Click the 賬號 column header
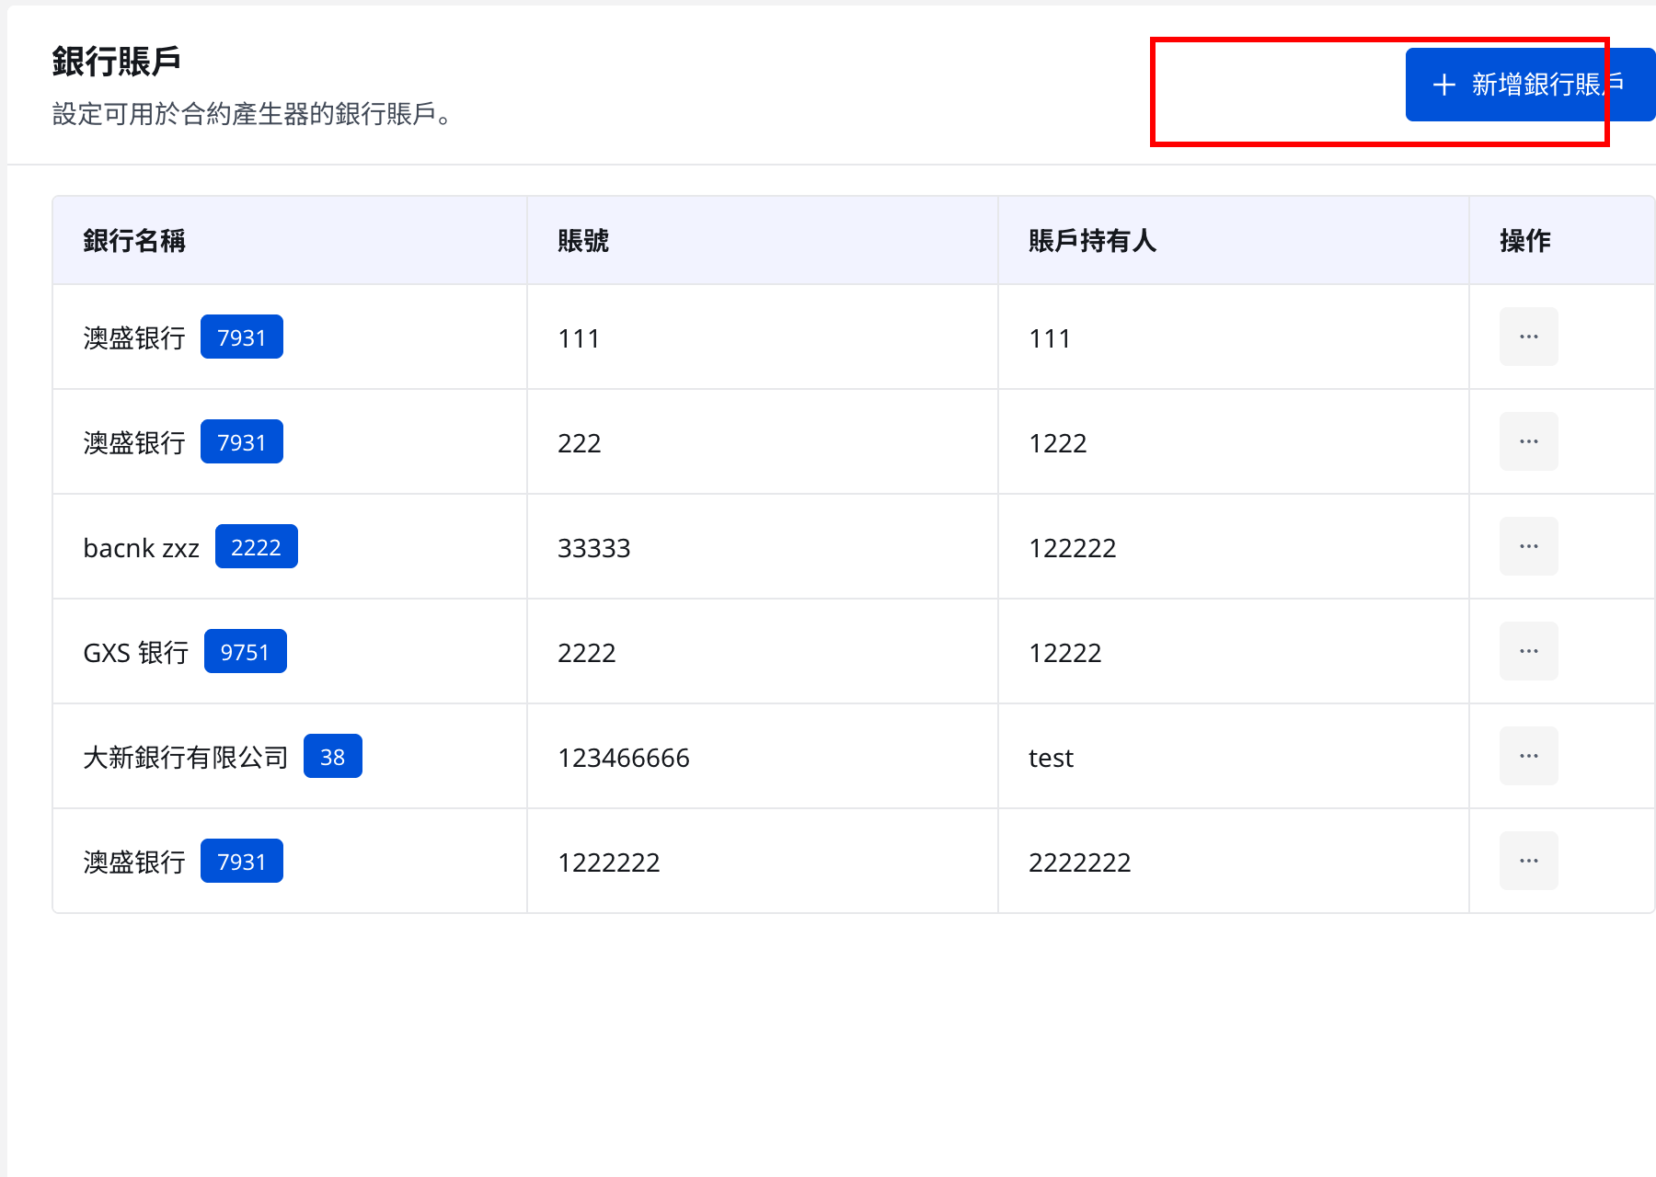Viewport: 1656px width, 1177px height. 583,241
